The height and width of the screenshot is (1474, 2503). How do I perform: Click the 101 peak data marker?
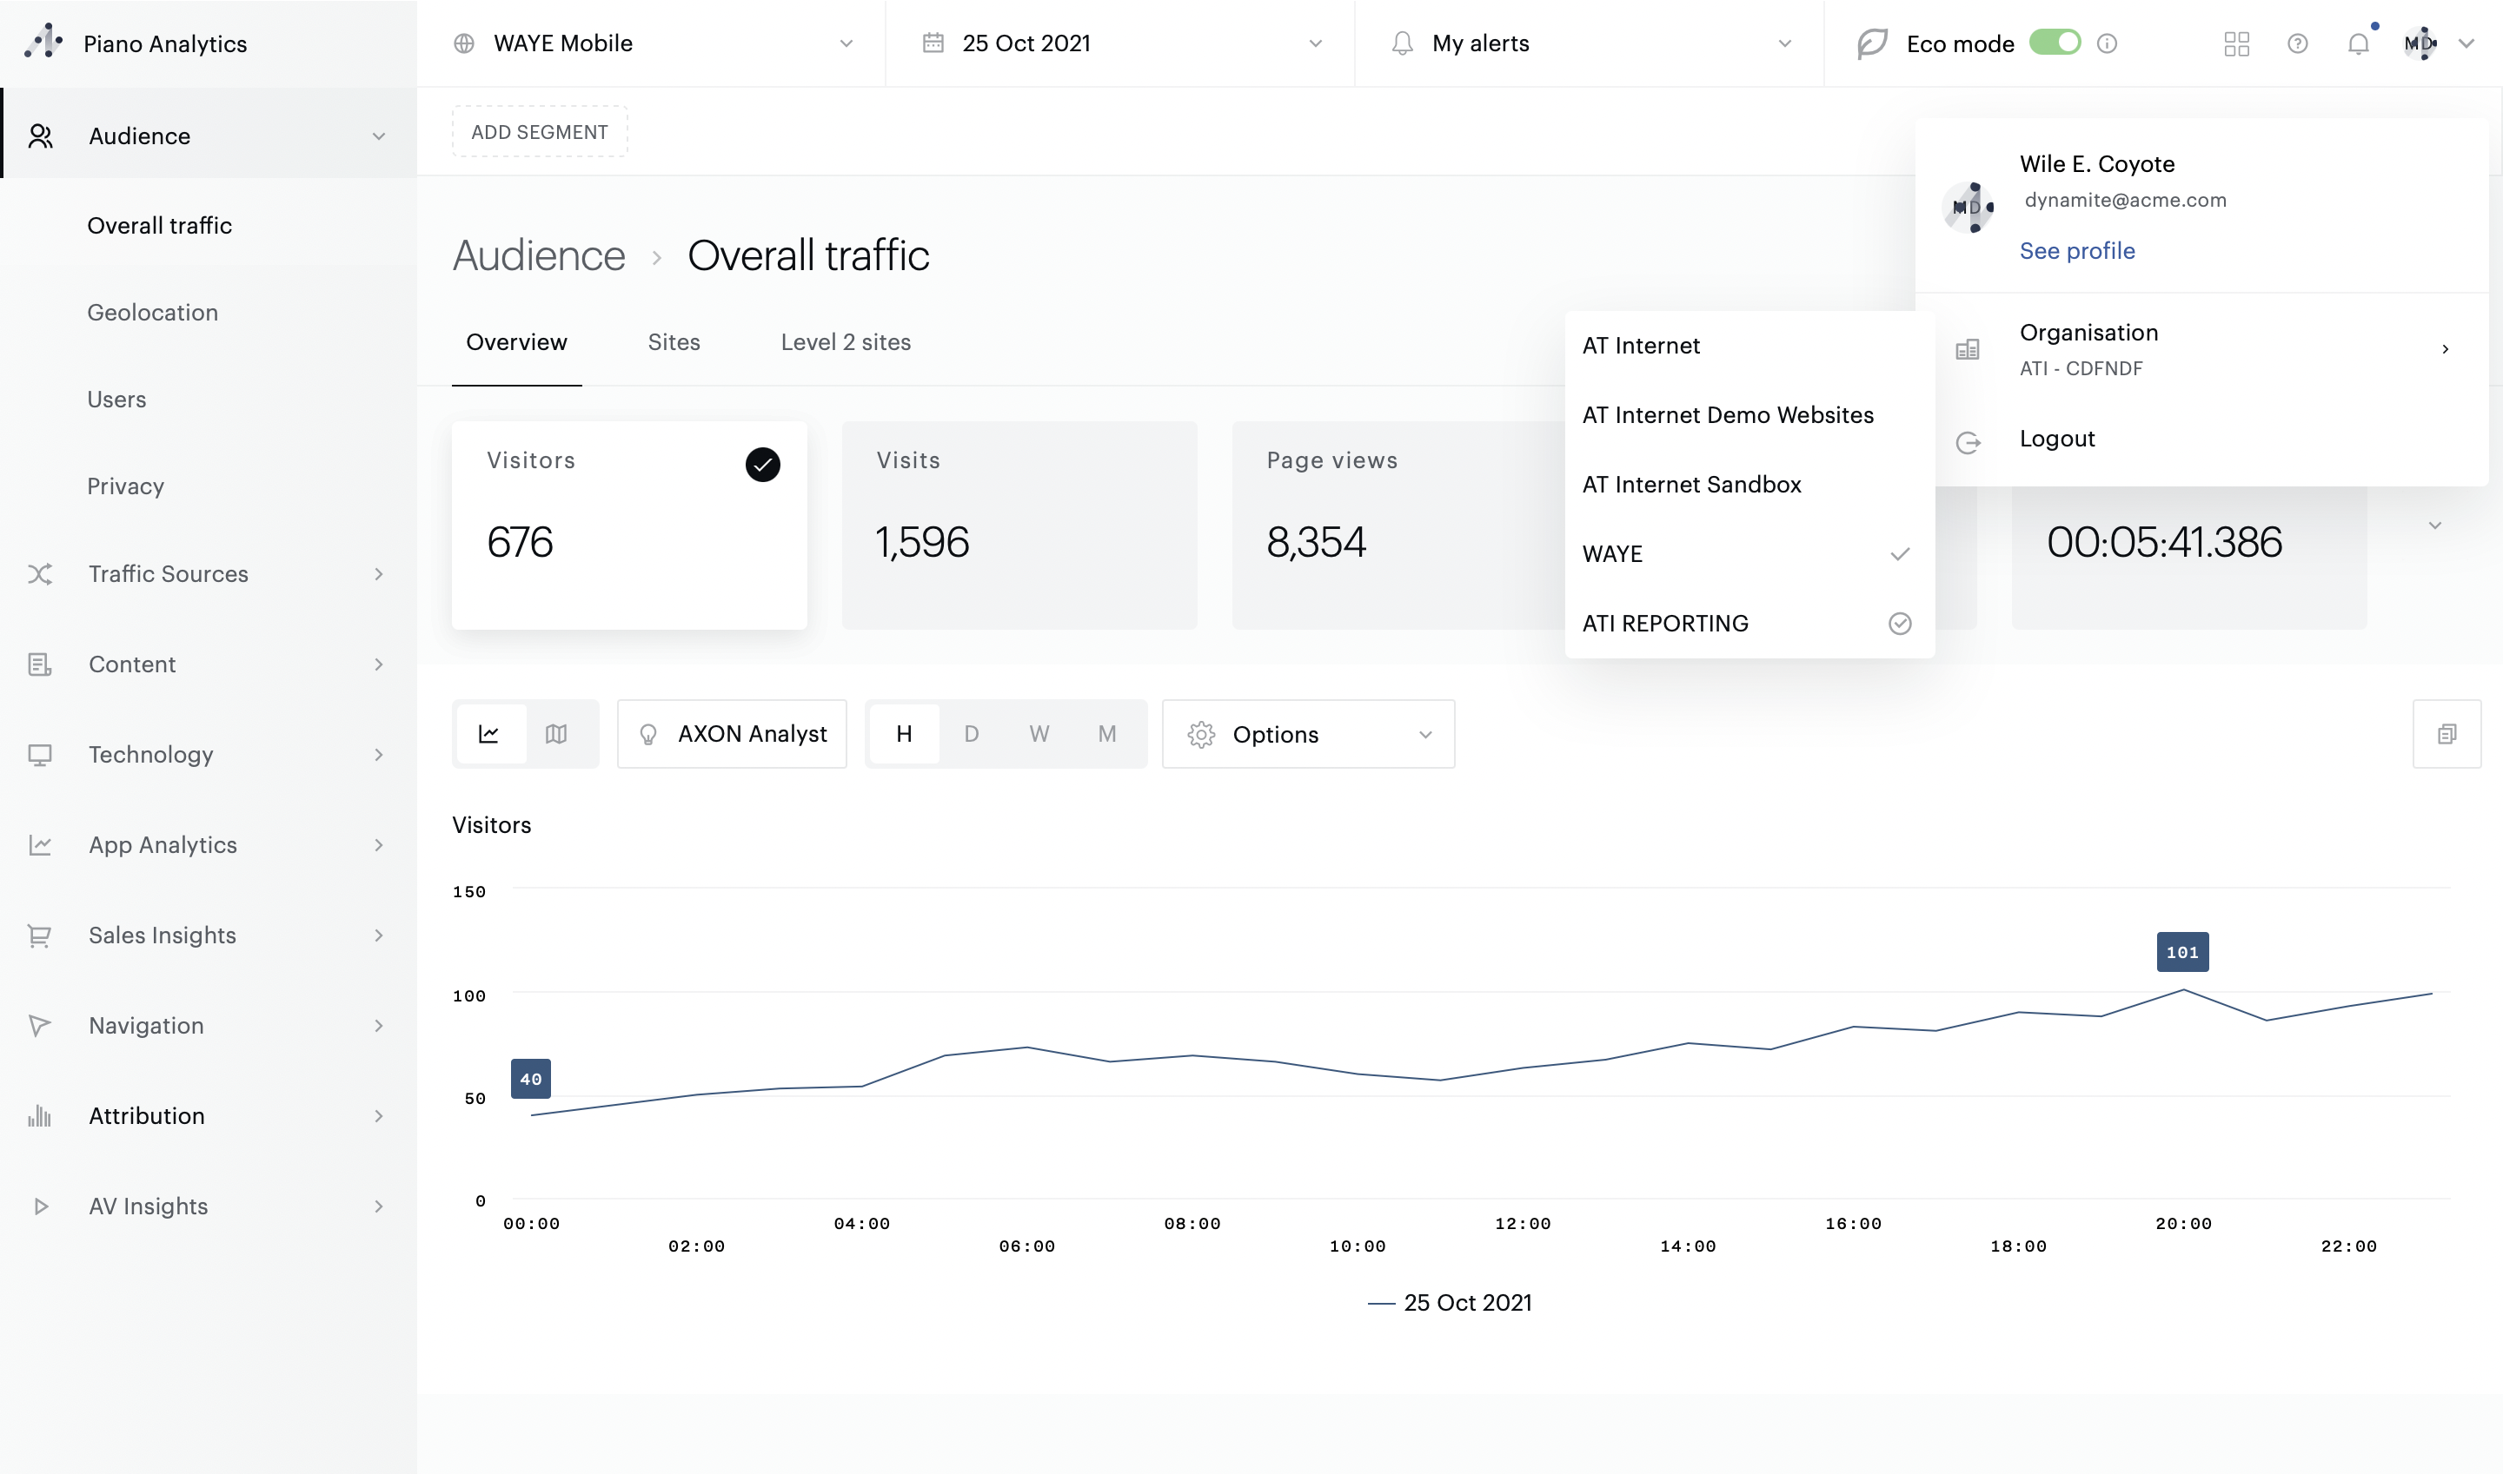point(2182,953)
